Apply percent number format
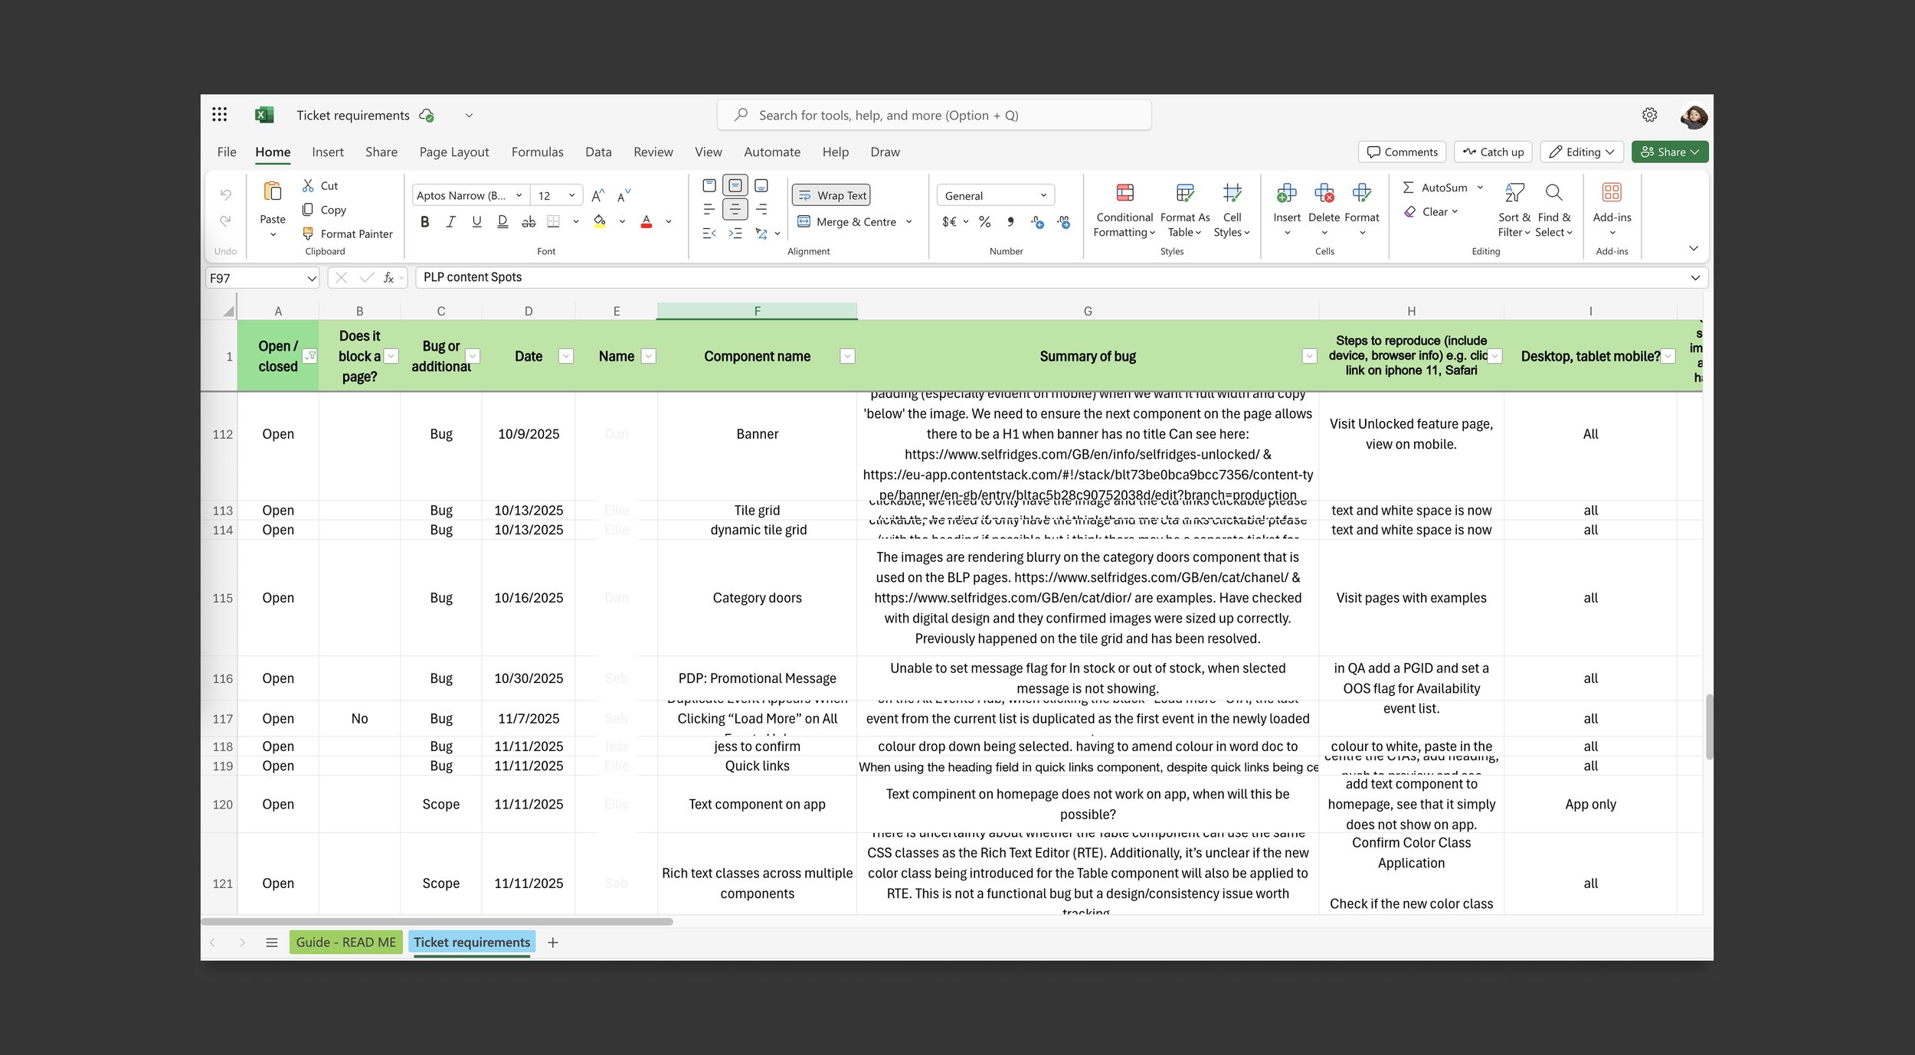The image size is (1915, 1055). (984, 221)
